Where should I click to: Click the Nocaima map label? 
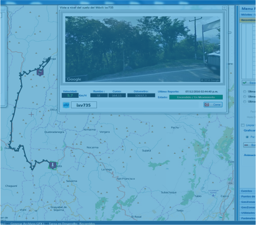coord(92,148)
